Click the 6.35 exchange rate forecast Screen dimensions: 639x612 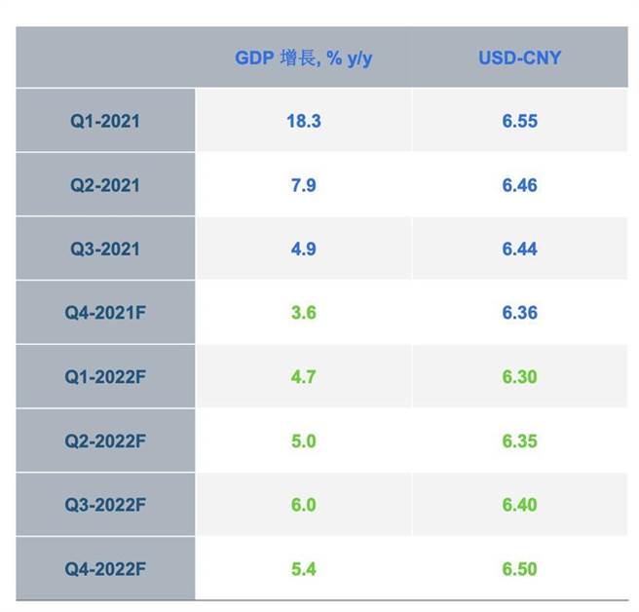pyautogui.click(x=519, y=440)
